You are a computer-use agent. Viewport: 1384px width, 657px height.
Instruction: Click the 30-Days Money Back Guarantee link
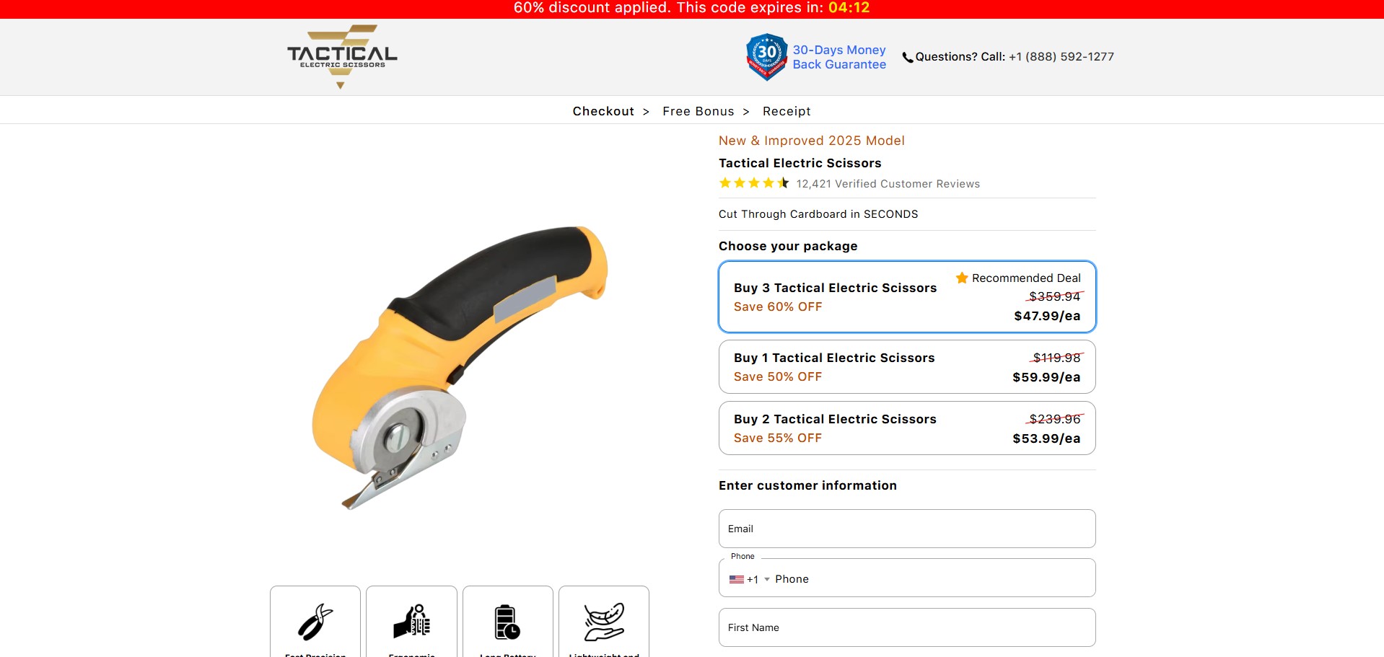[839, 57]
